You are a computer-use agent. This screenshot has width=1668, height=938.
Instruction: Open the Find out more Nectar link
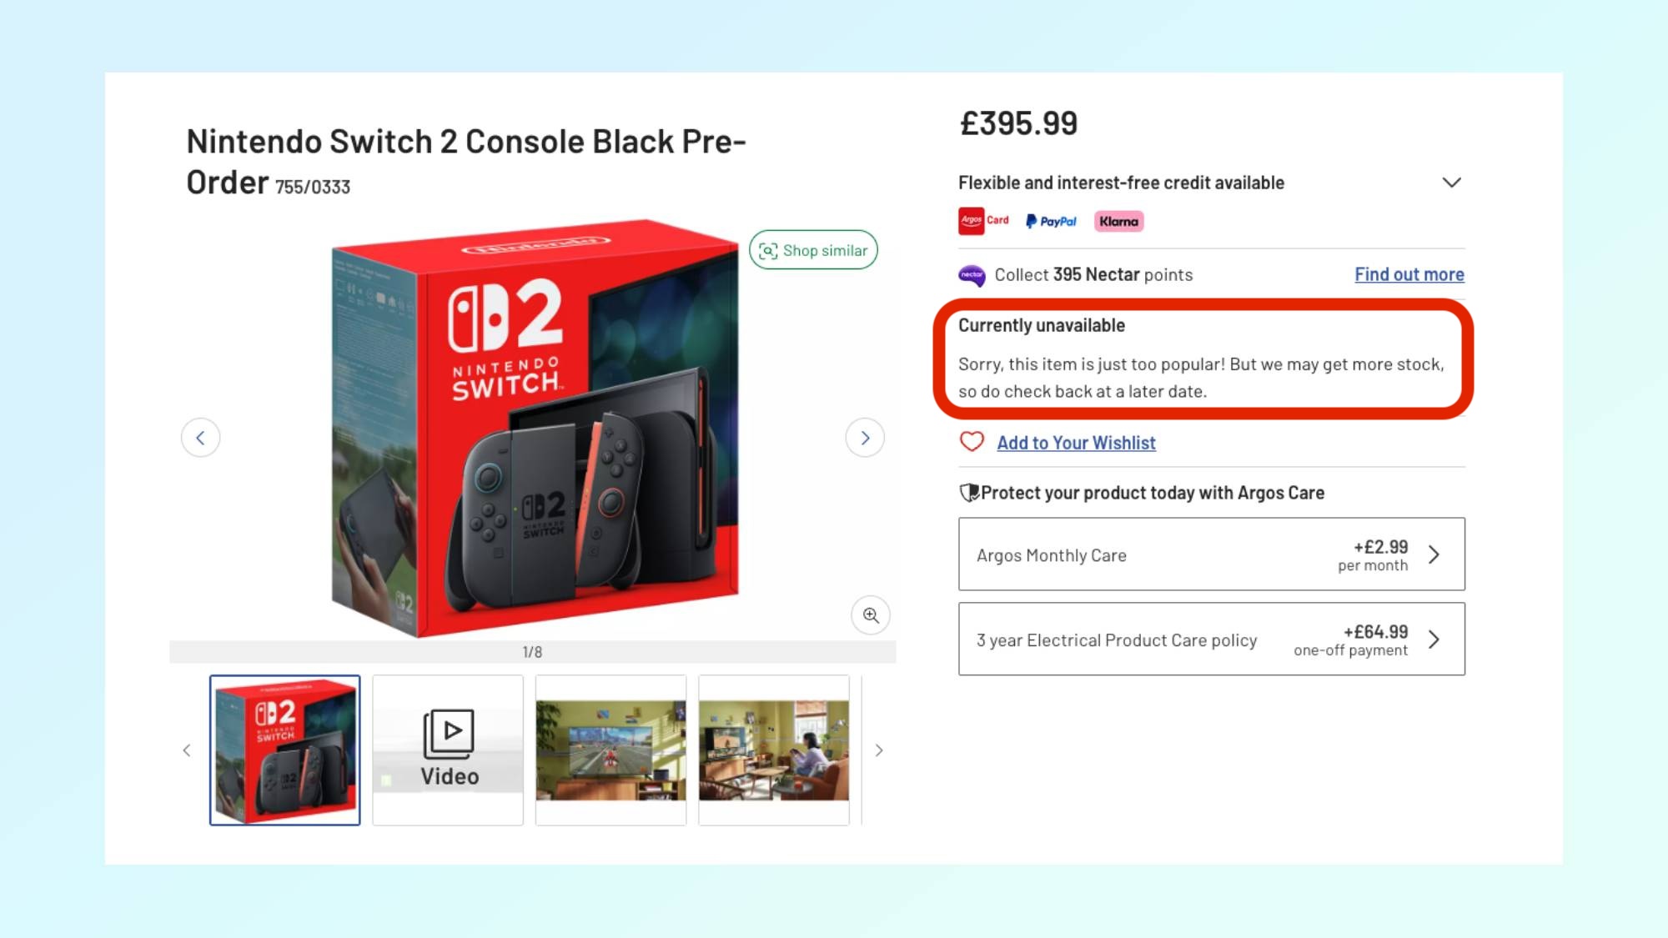pyautogui.click(x=1409, y=274)
